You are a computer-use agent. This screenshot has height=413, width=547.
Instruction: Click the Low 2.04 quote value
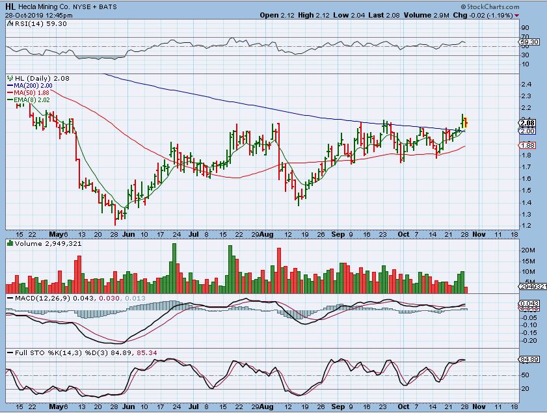(349, 16)
